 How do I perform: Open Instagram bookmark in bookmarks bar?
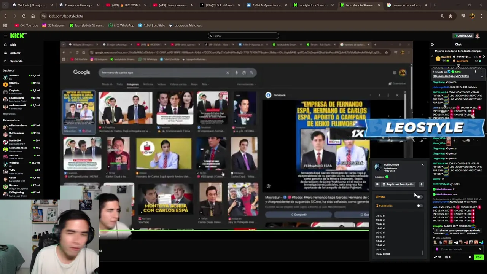(x=54, y=25)
